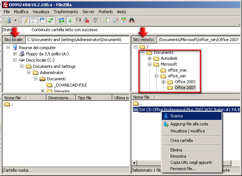Collapse the local Documenti tree node
The height and width of the screenshot is (176, 242).
tap(36, 79)
